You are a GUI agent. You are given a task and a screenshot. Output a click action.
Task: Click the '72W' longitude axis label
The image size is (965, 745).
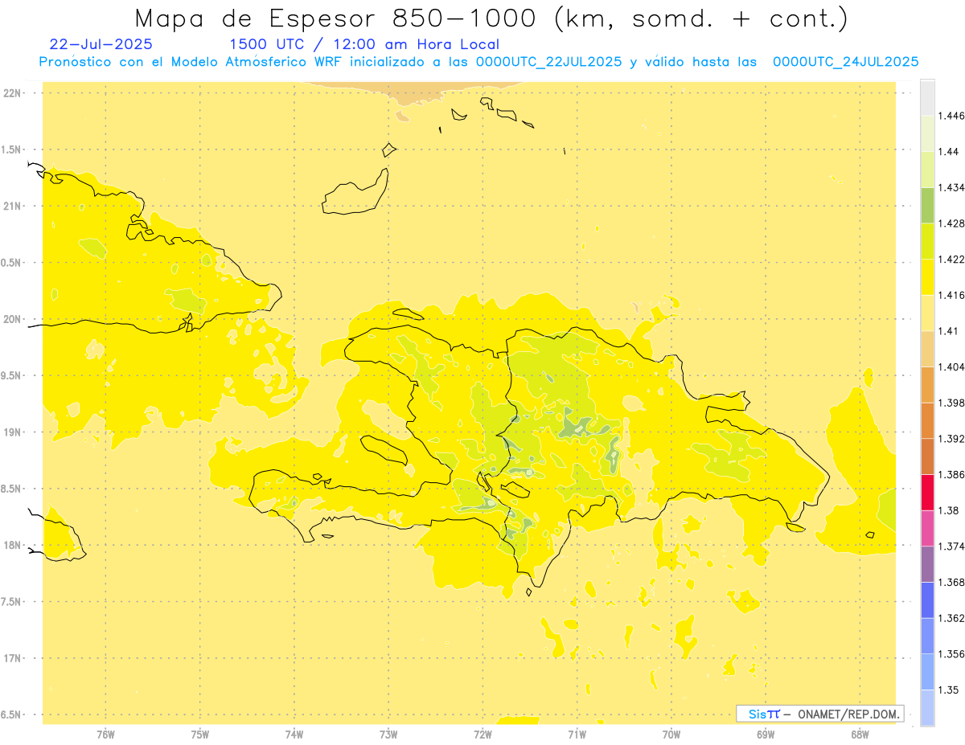coord(482,735)
